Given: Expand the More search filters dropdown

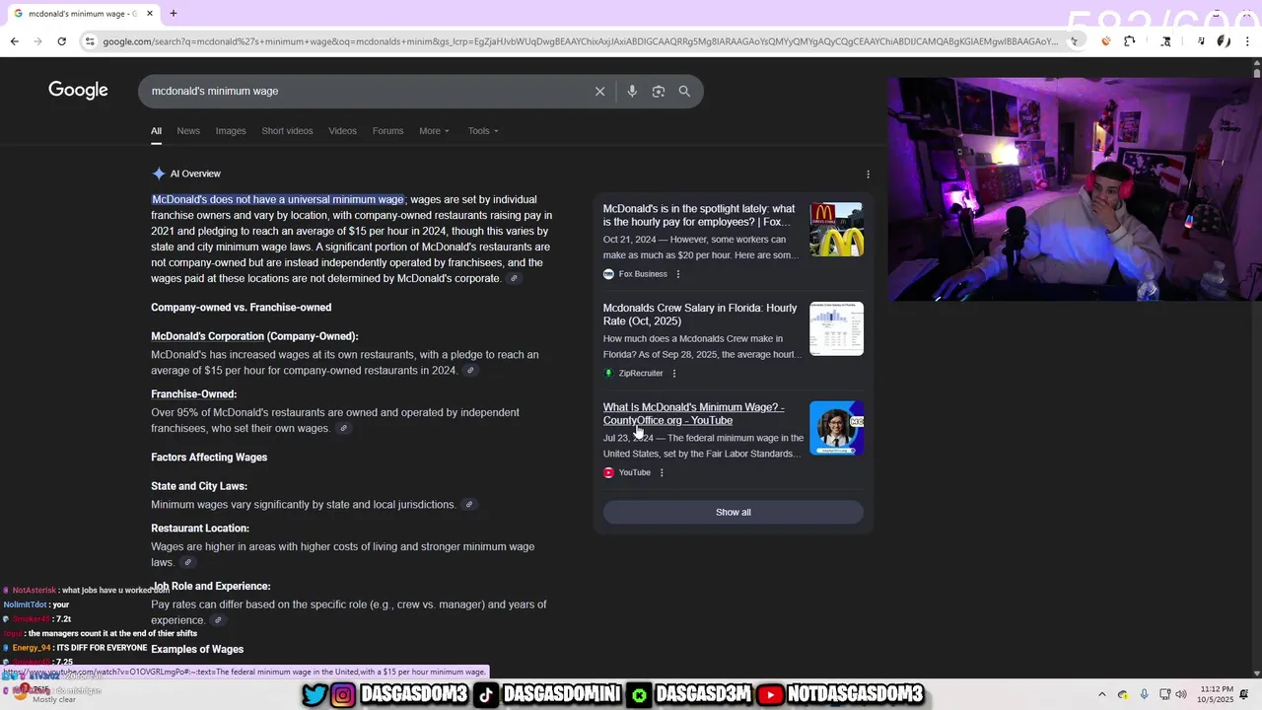Looking at the screenshot, I should pos(434,131).
